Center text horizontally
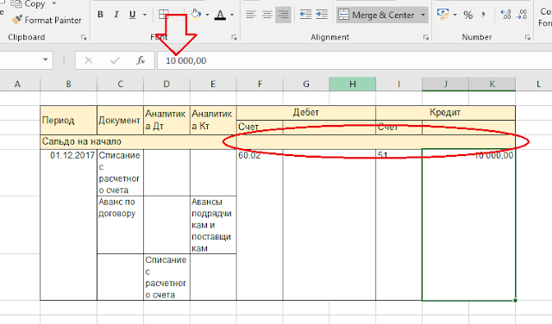Screen dimensions: 552x324 (267, 15)
